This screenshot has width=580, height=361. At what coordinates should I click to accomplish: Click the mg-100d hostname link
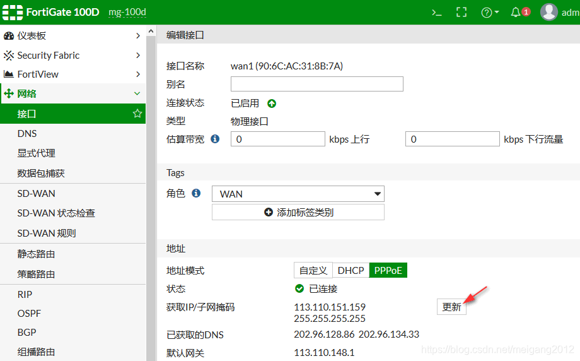pos(127,12)
